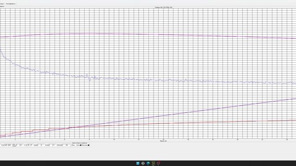Pick the first black color swatch under the chart
Screen dimensions: 296x166
tap(81, 145)
